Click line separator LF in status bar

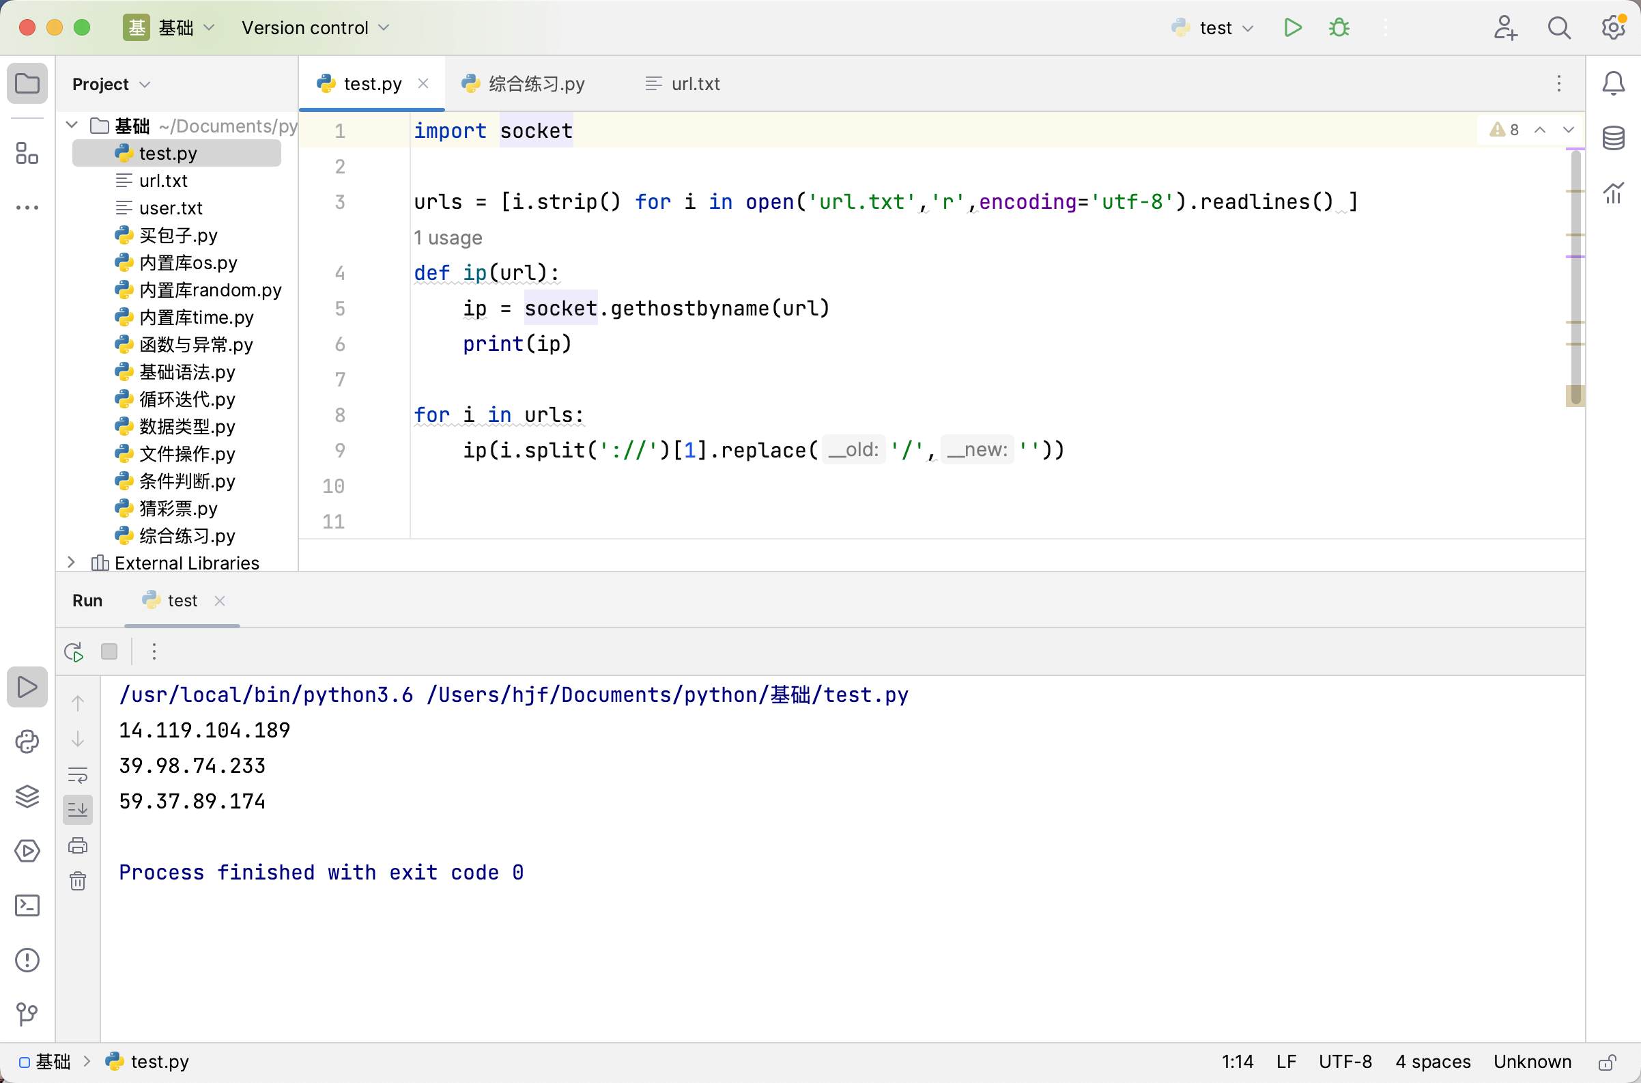tap(1286, 1062)
